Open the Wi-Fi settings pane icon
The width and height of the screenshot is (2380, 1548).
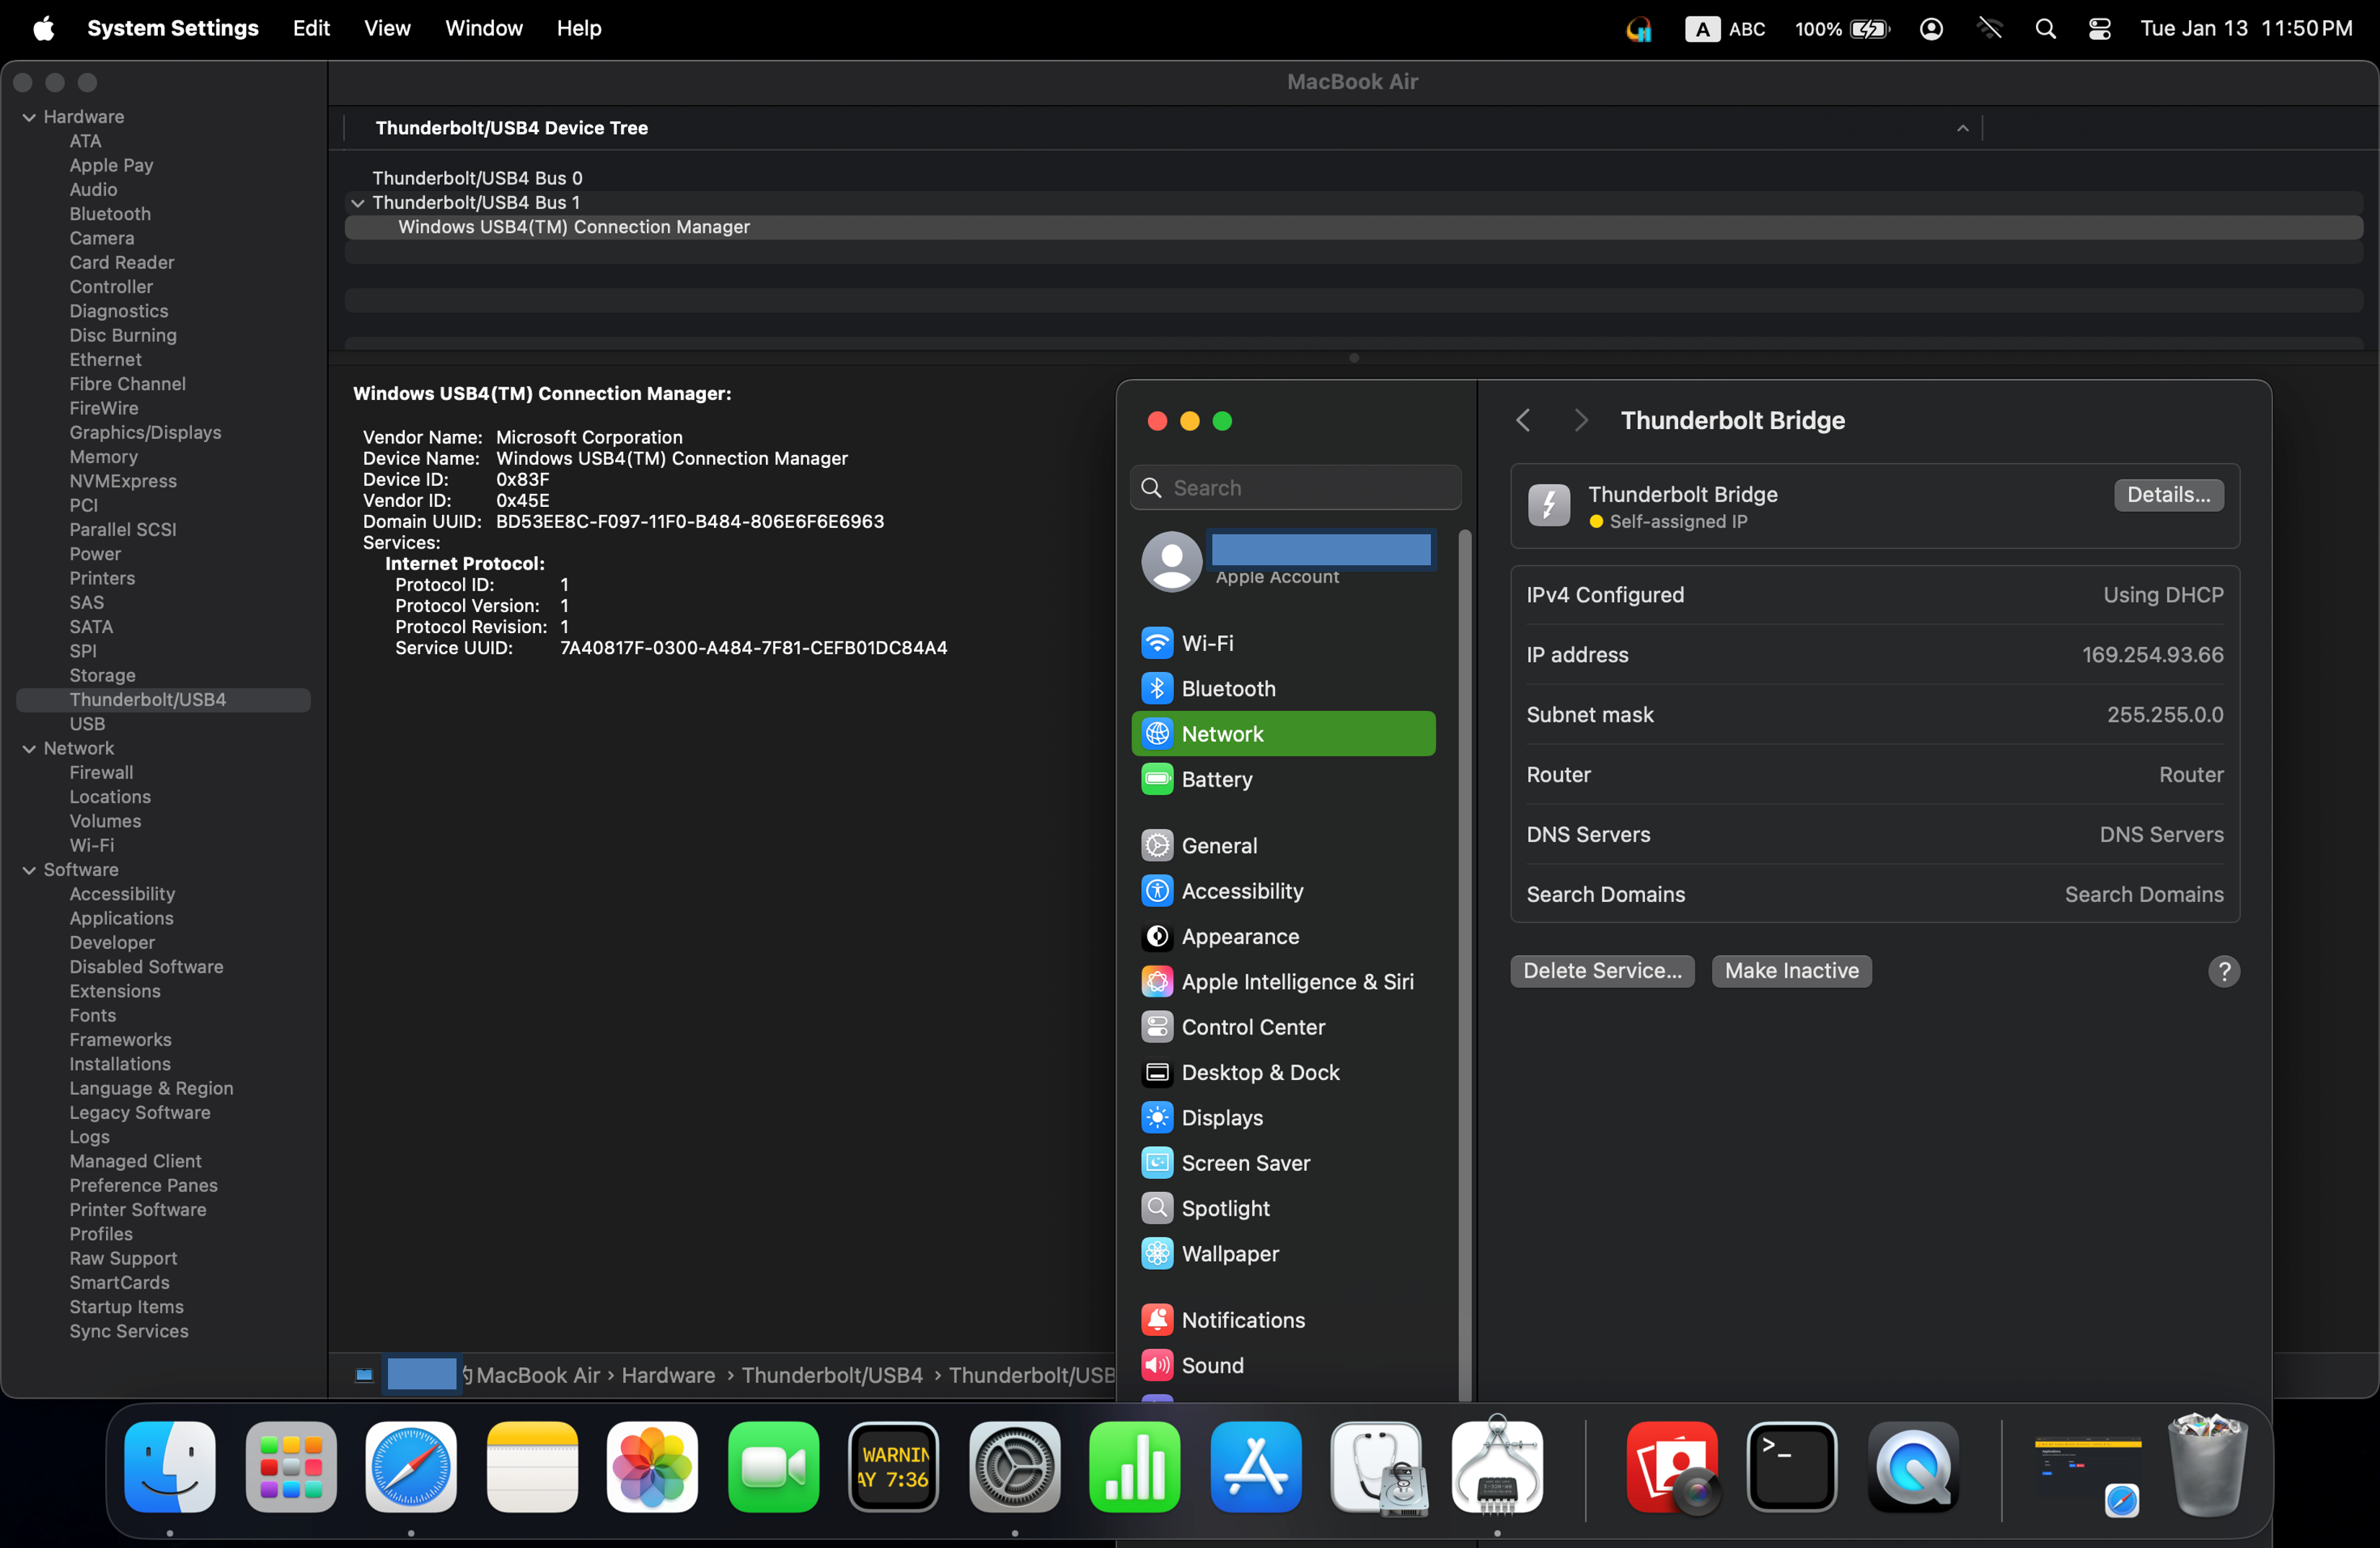1157,643
